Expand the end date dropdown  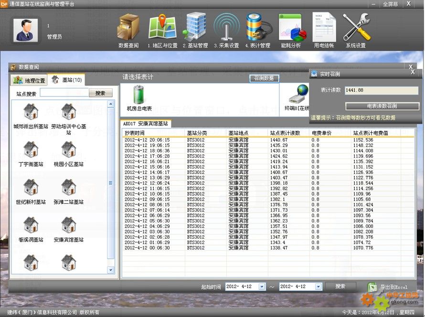(x=317, y=287)
